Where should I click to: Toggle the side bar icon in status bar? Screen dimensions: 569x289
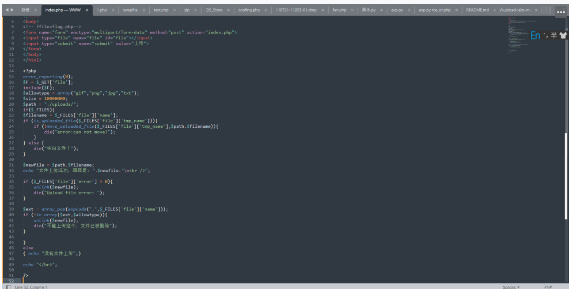point(8,287)
